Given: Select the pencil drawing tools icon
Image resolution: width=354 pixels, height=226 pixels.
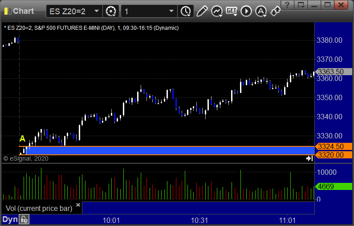Looking at the screenshot, I should pyautogui.click(x=202, y=11).
